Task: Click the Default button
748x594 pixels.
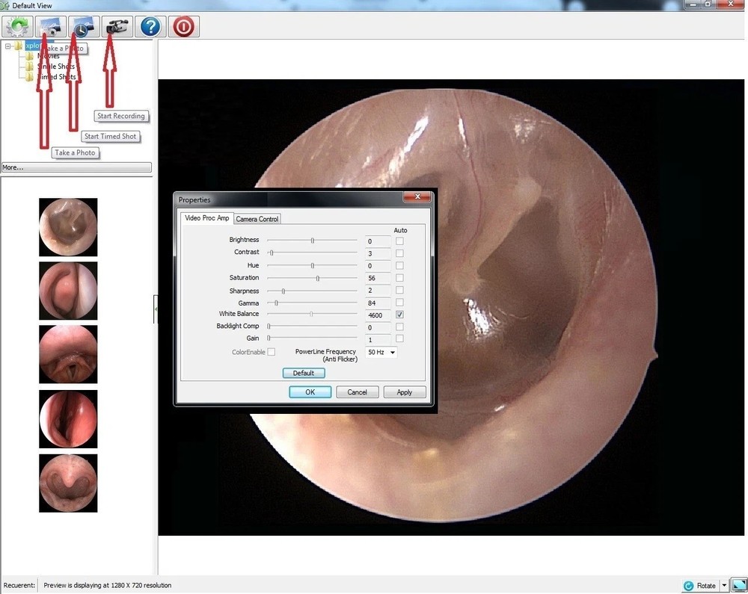Action: click(304, 373)
